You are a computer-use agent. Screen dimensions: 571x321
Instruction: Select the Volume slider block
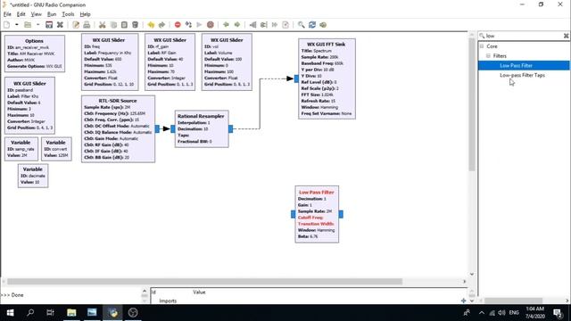[227, 62]
